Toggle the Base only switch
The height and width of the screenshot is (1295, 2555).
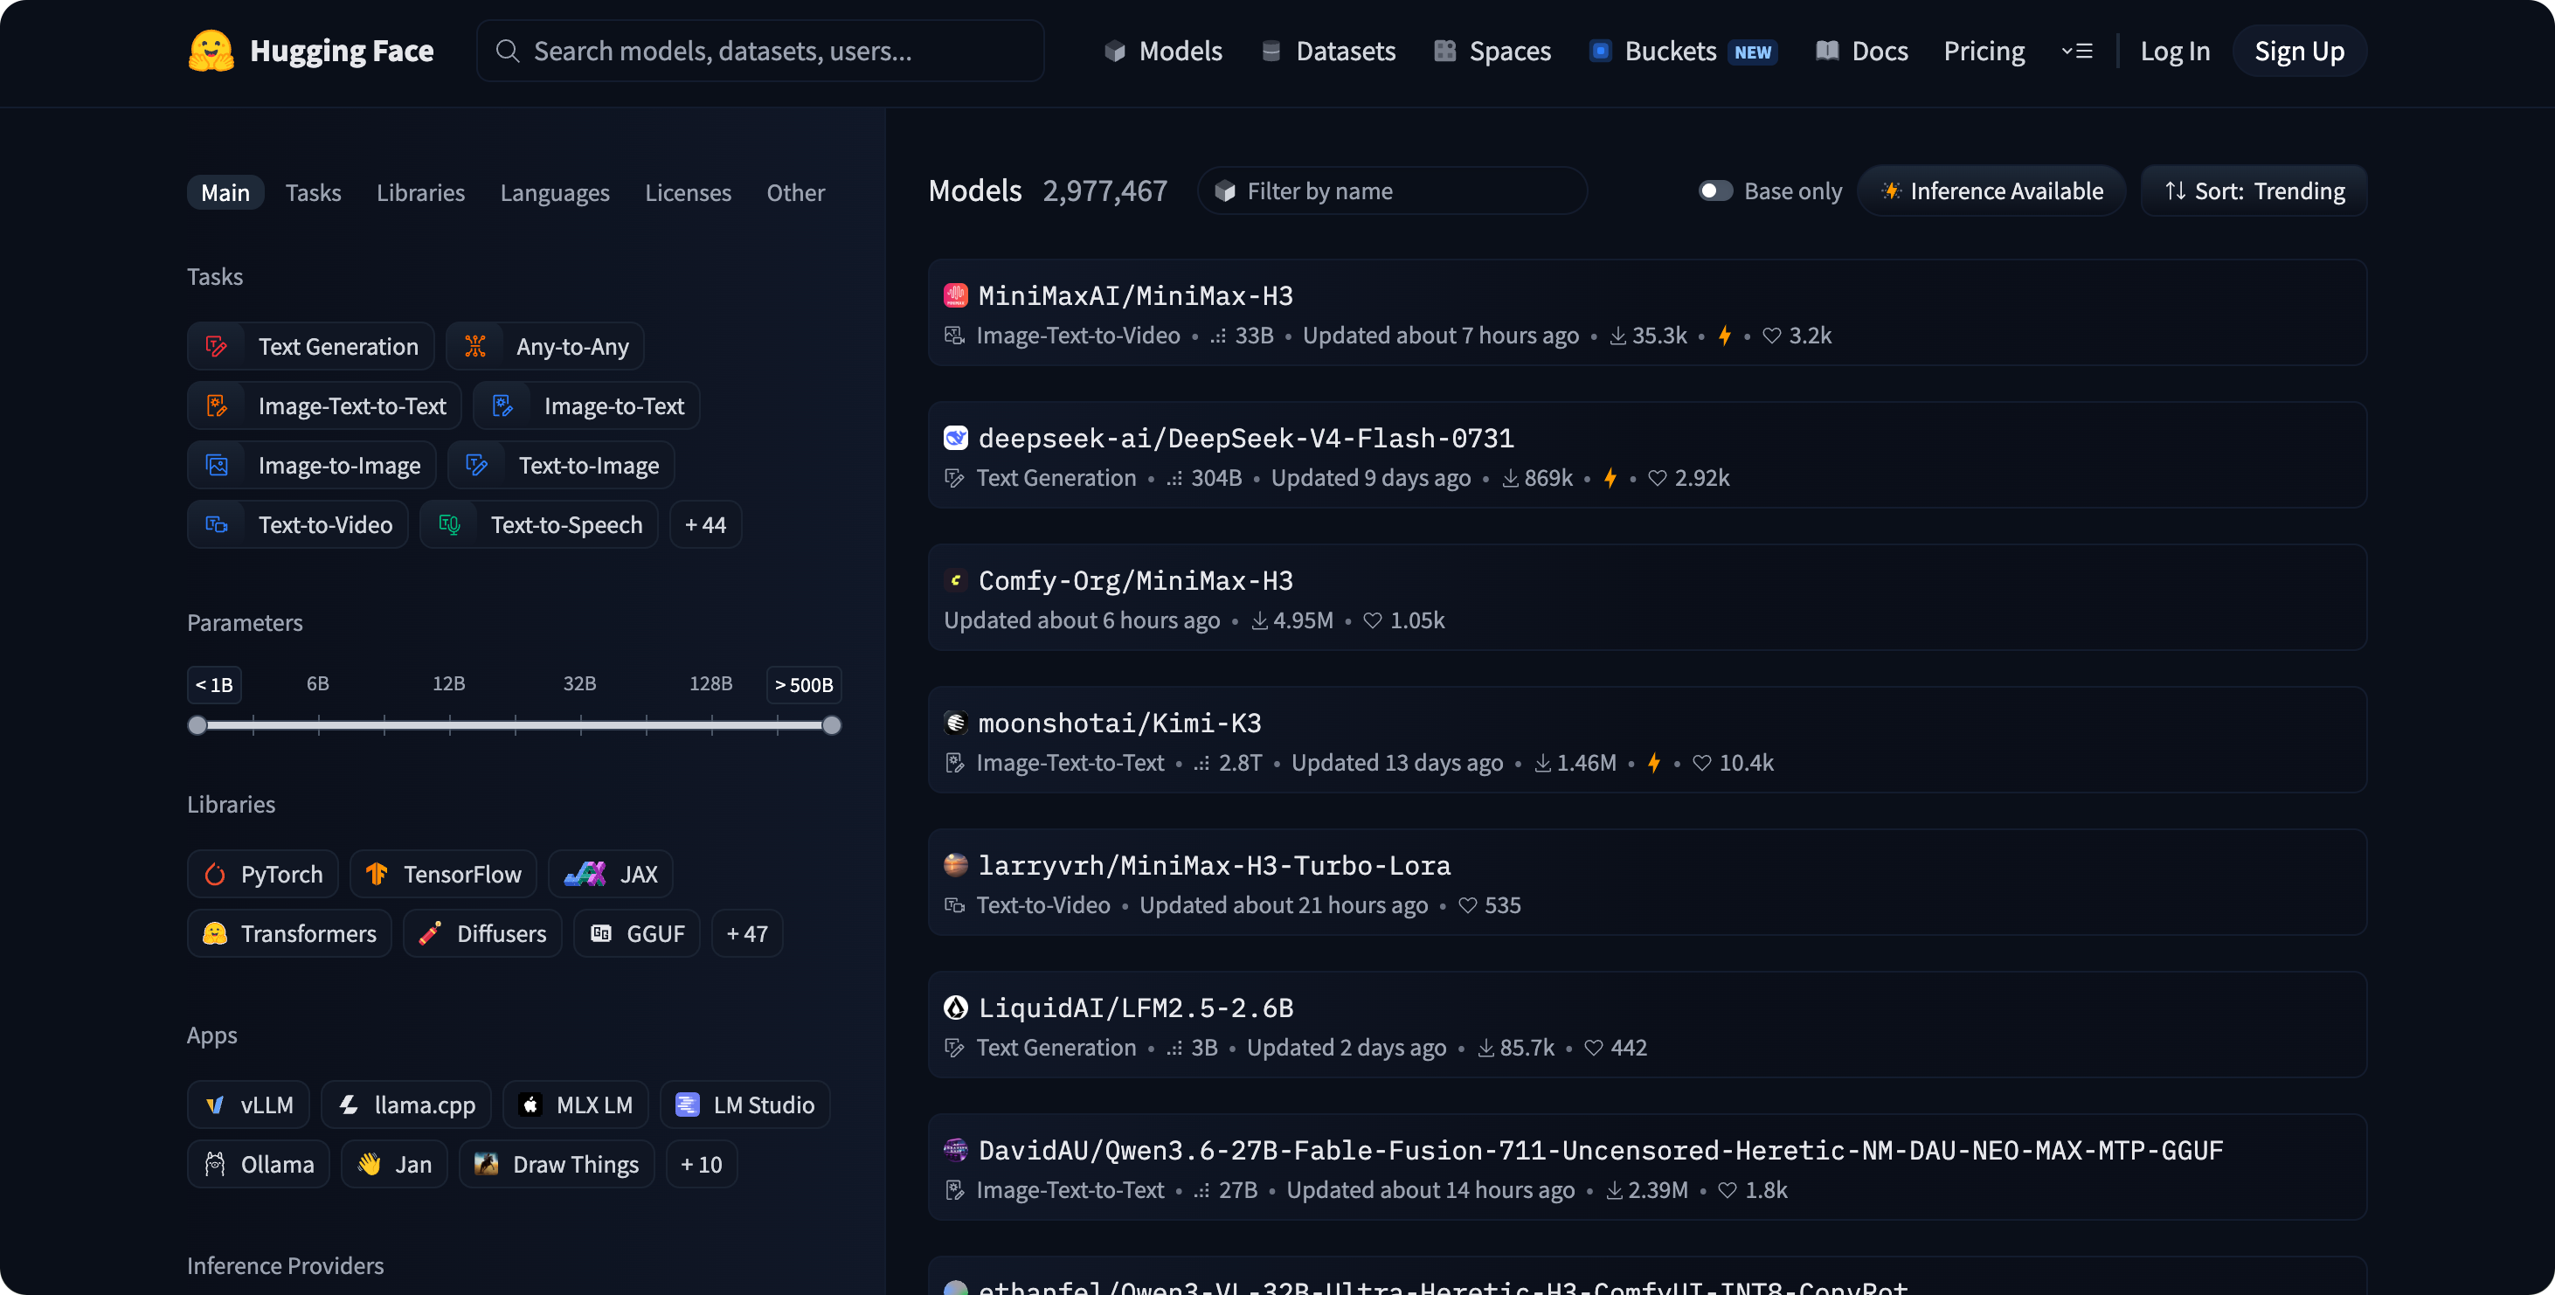pos(1716,190)
